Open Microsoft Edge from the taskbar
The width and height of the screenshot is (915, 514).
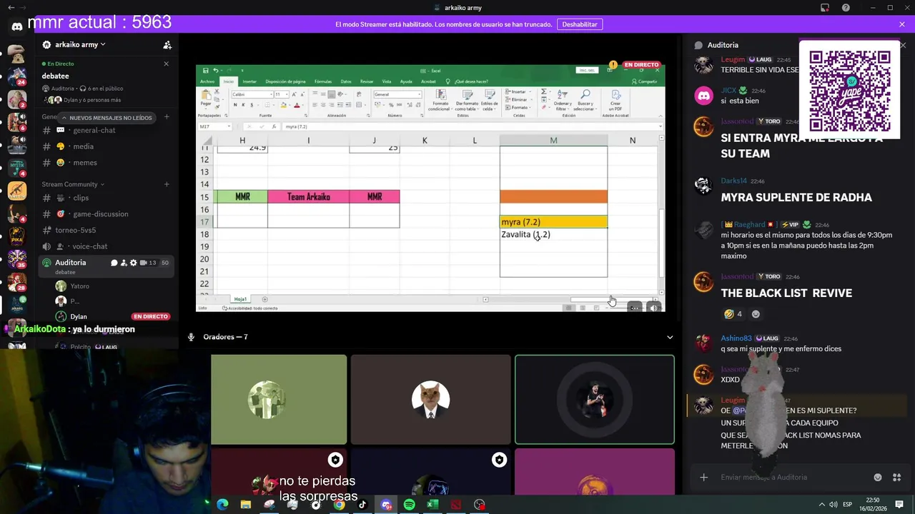(222, 505)
